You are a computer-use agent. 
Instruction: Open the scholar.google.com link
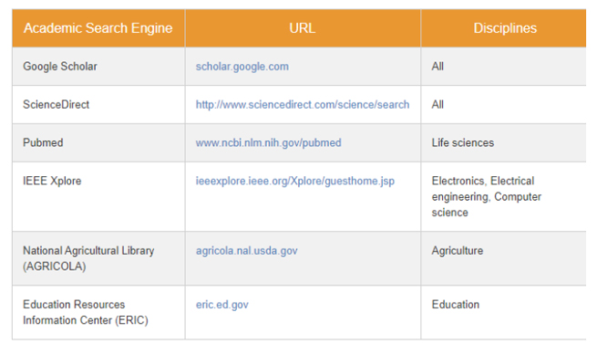(x=242, y=67)
